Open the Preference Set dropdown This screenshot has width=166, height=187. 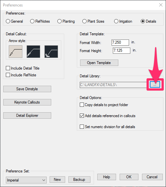coord(26,180)
